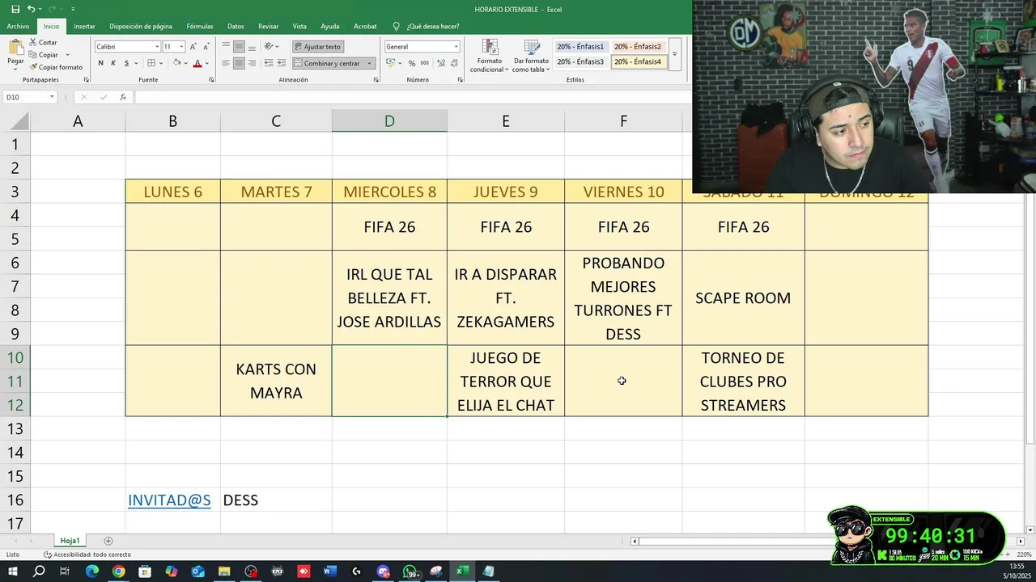1036x582 pixels.
Task: Toggle Ajustar texto wrap text
Action: pyautogui.click(x=317, y=47)
